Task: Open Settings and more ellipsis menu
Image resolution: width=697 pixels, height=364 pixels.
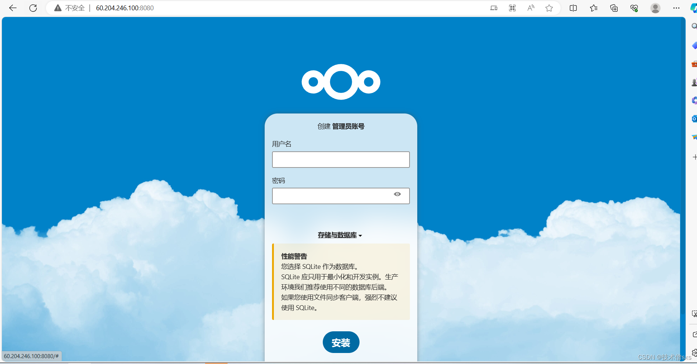Action: tap(676, 8)
